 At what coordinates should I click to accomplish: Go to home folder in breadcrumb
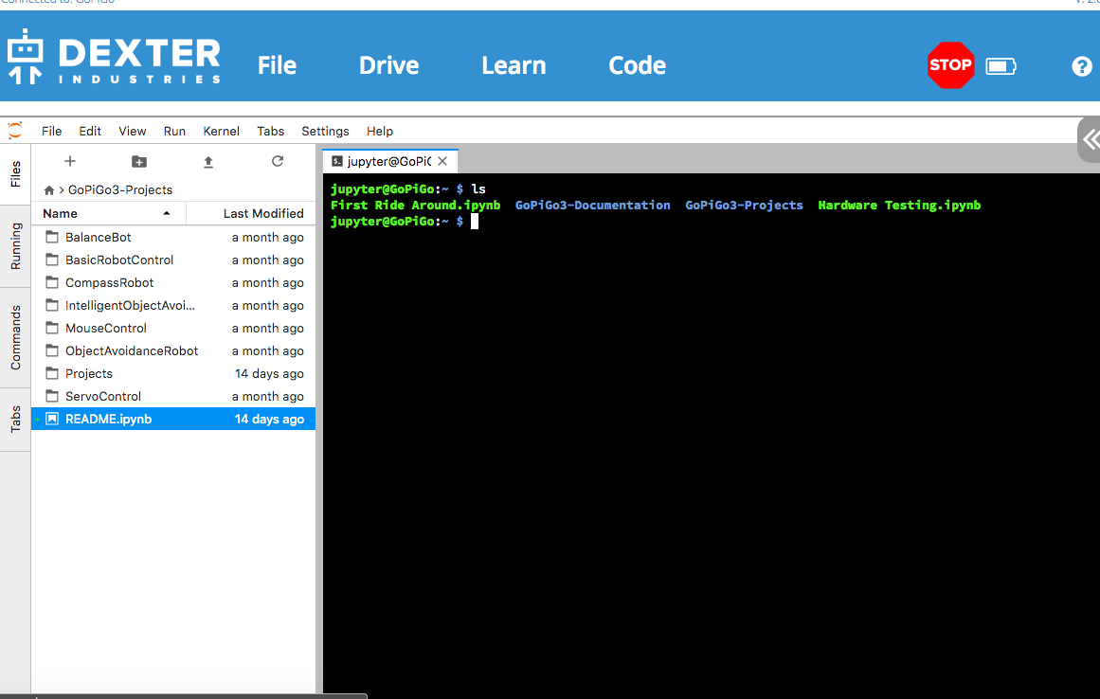pos(49,190)
